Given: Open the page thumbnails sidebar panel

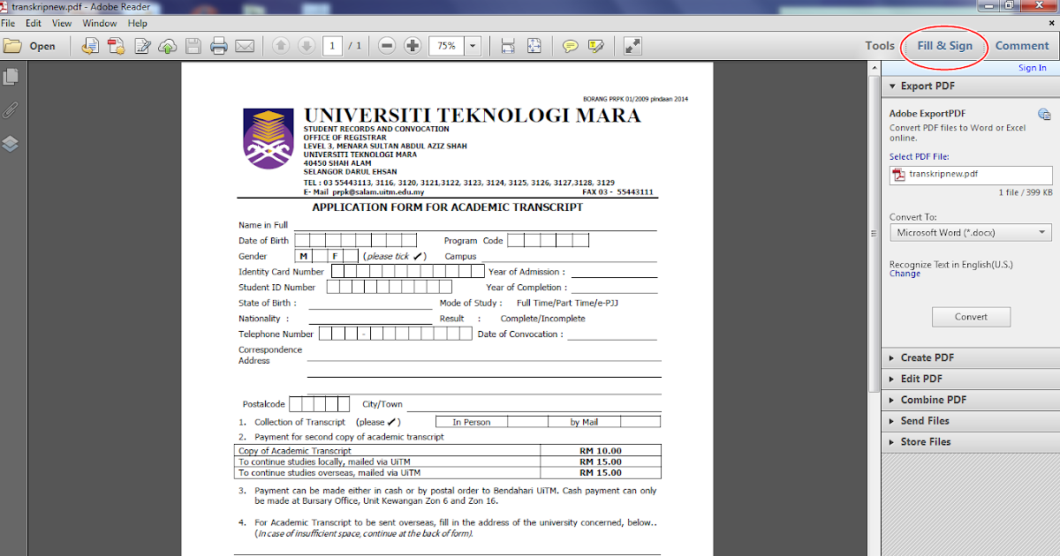Looking at the screenshot, I should 11,77.
